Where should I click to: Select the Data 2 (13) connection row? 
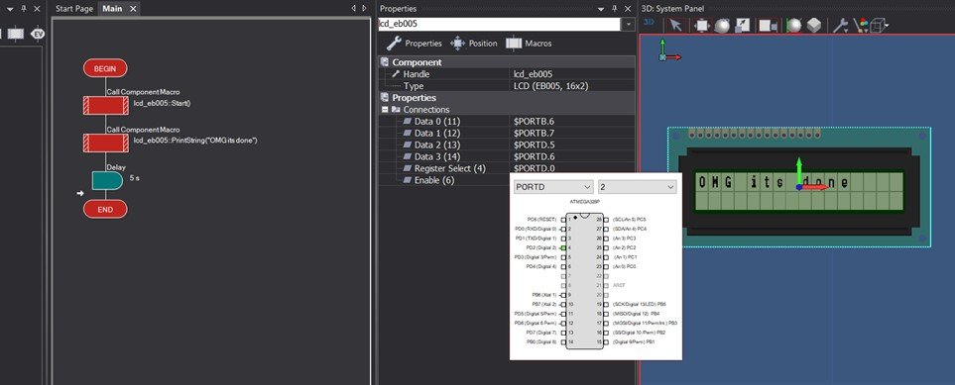pos(507,144)
